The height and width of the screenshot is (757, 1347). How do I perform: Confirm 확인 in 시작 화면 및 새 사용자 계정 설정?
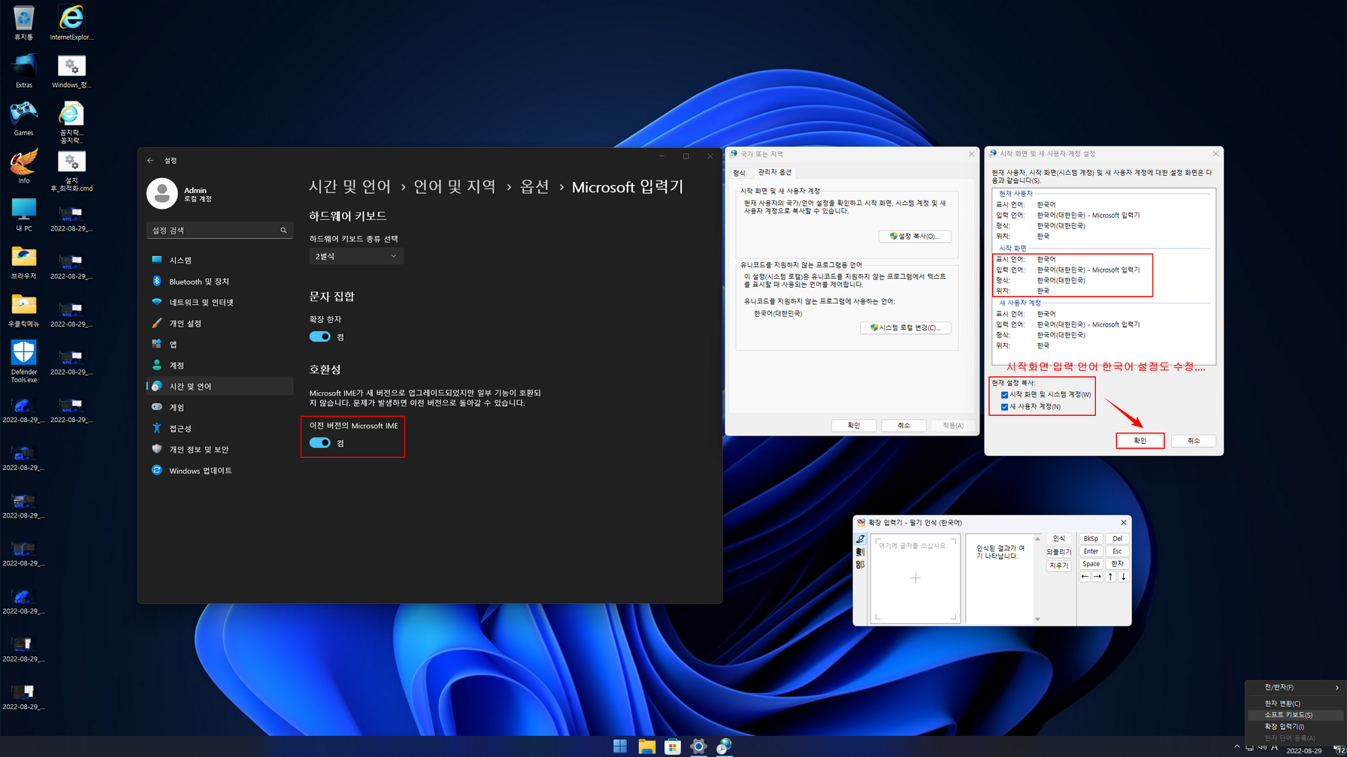(1140, 441)
